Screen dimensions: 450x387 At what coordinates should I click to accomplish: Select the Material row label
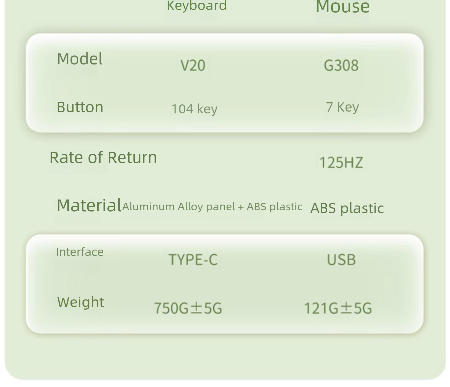pyautogui.click(x=89, y=206)
